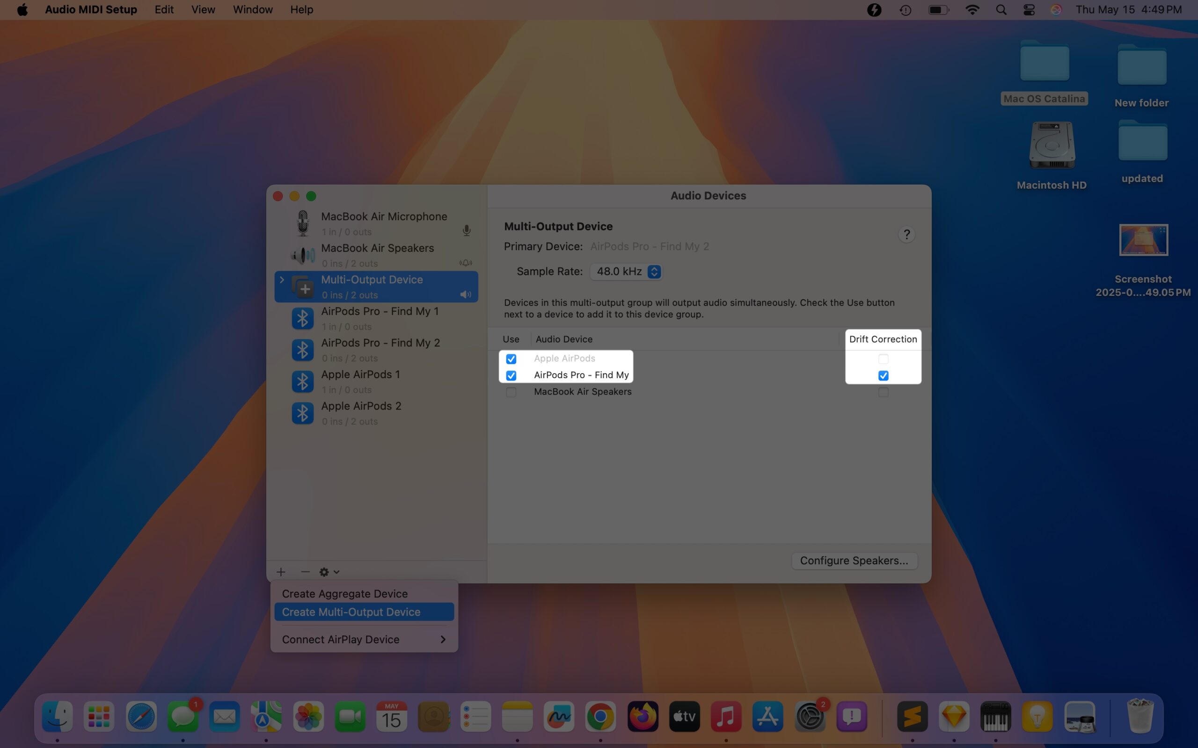Click the alert sound icon on MacBook Air Speakers row

pos(465,263)
